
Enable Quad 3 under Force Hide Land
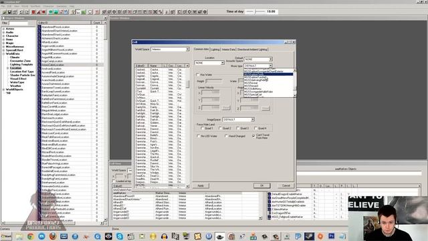238,128
